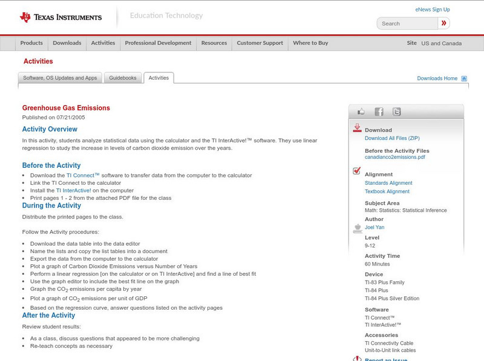Share the activity on Twitter

point(396,111)
